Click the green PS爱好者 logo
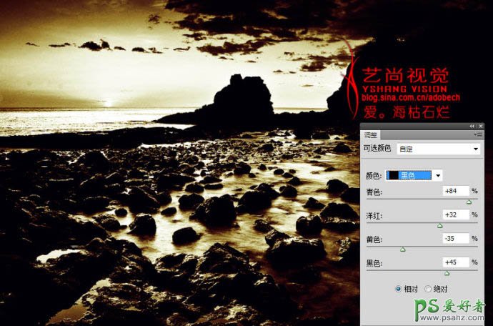This screenshot has height=326, width=493. point(453,308)
